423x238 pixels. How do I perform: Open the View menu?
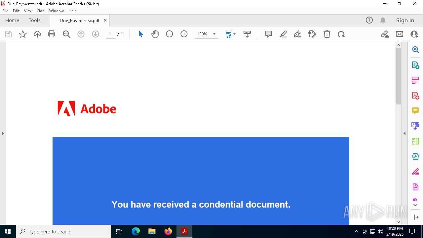pos(28,11)
